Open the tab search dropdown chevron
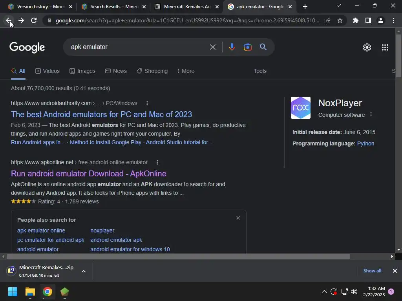The height and width of the screenshot is (301, 402). point(339,5)
